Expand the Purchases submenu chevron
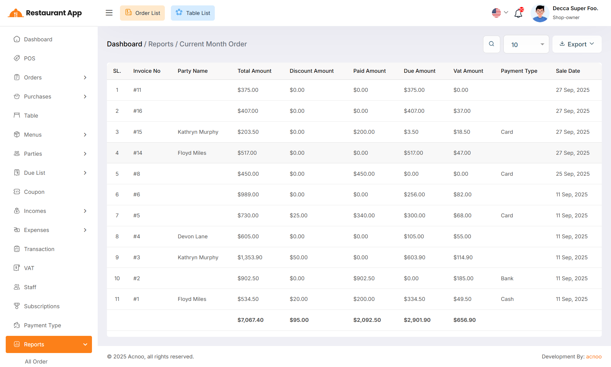The height and width of the screenshot is (367, 611). click(85, 97)
